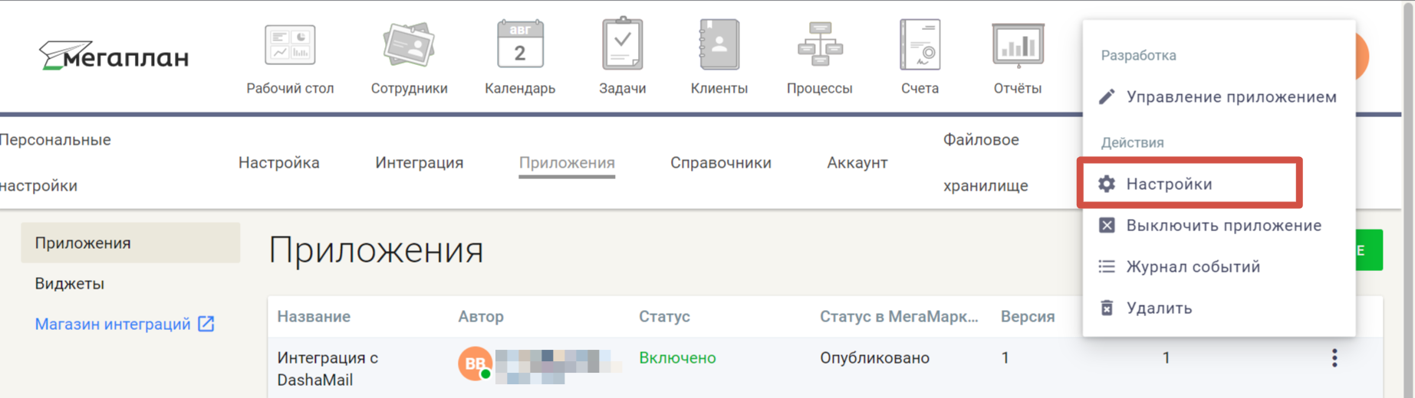
Task: Open Журнал событий from the menu
Action: 1193,267
